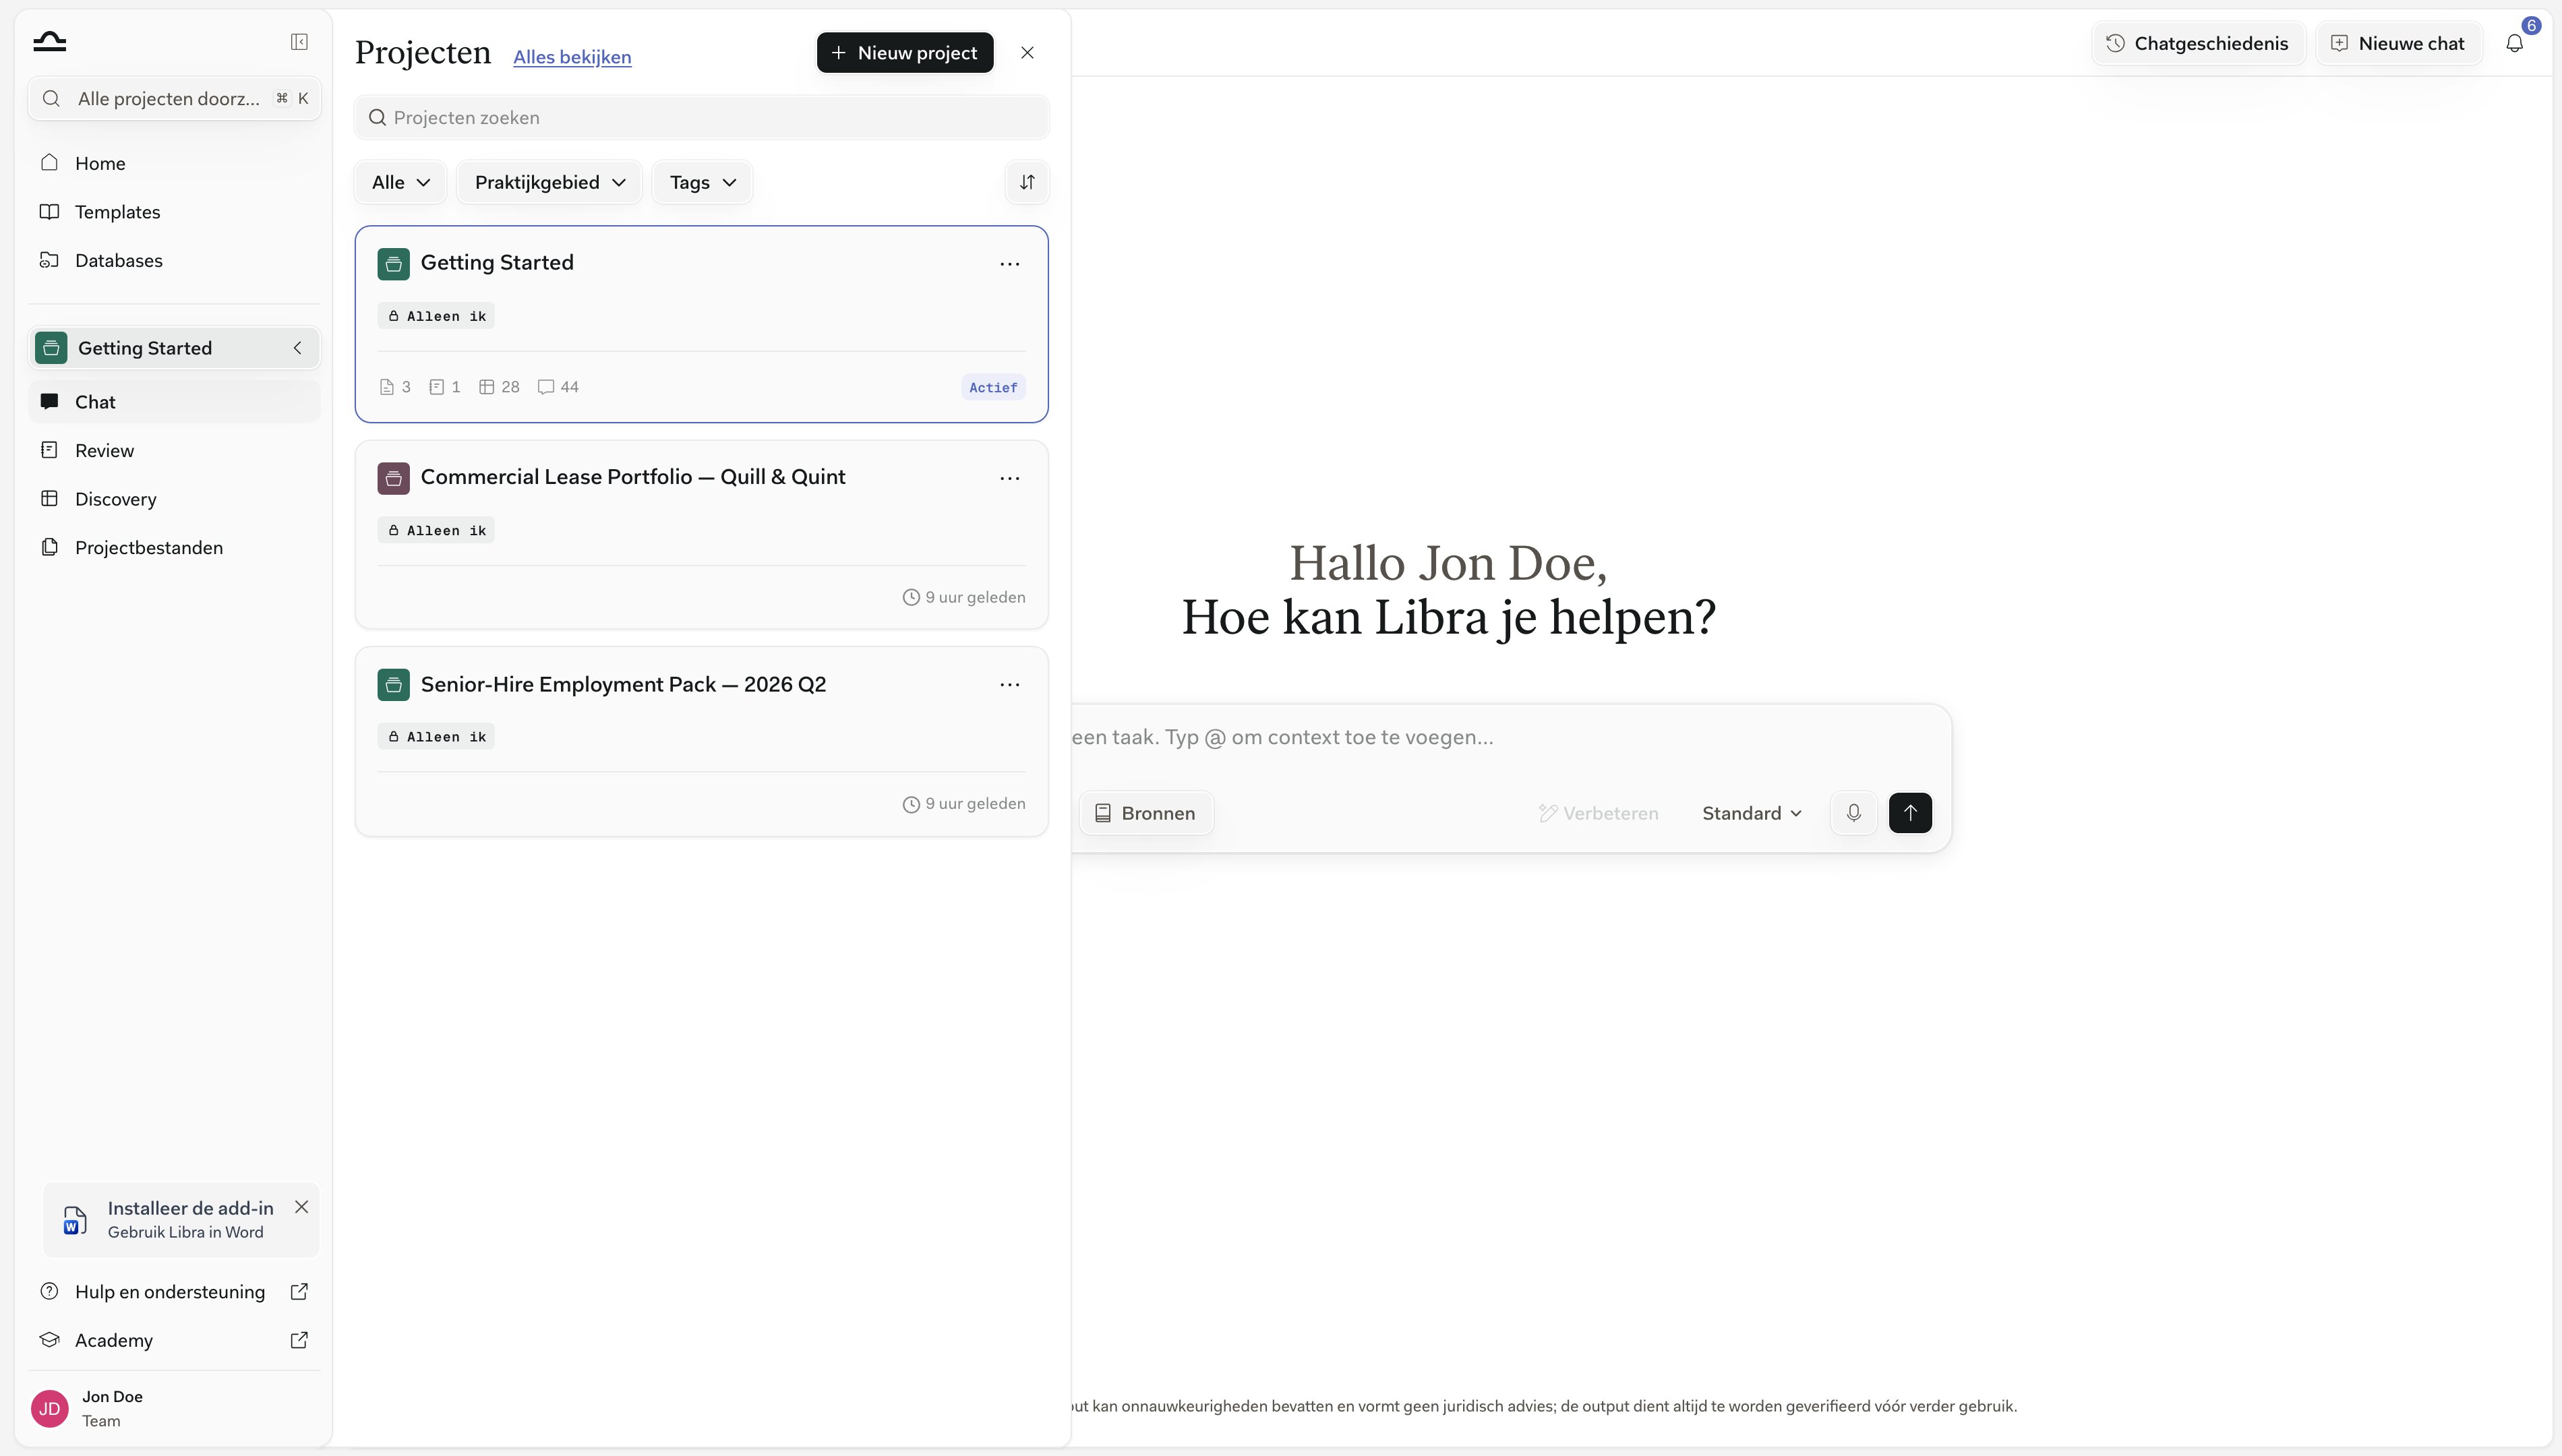Click the microphone voice input icon
Image resolution: width=2562 pixels, height=1456 pixels.
click(x=1853, y=813)
